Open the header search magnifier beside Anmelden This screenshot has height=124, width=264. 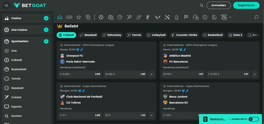click(x=202, y=6)
